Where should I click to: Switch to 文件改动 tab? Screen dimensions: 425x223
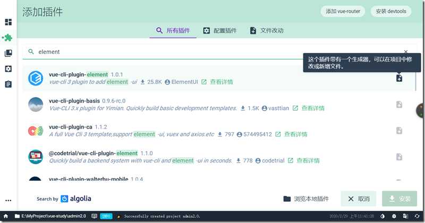267,31
